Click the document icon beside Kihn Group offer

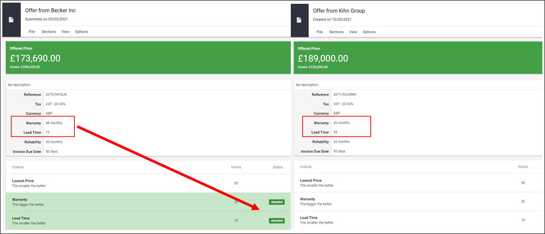coord(299,20)
